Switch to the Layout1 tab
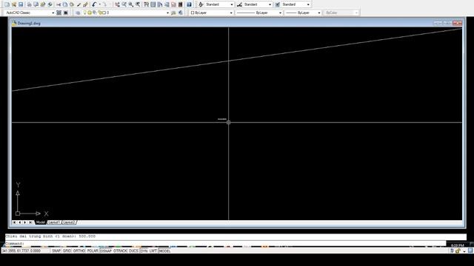Viewport: 474px width, 266px height. 54,222
